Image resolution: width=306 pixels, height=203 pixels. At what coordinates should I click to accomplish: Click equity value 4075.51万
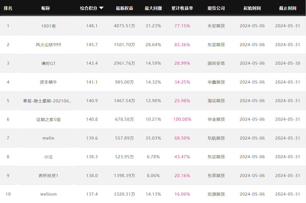click(x=124, y=26)
